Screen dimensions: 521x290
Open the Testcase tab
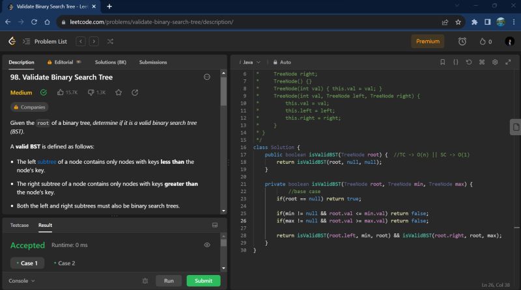point(19,225)
